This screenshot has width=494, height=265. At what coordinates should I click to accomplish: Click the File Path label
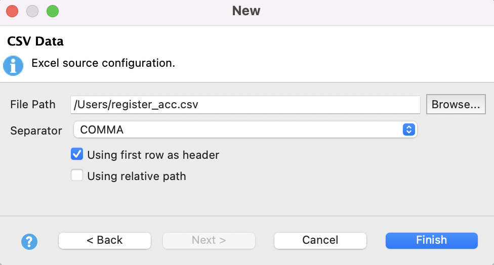click(33, 105)
